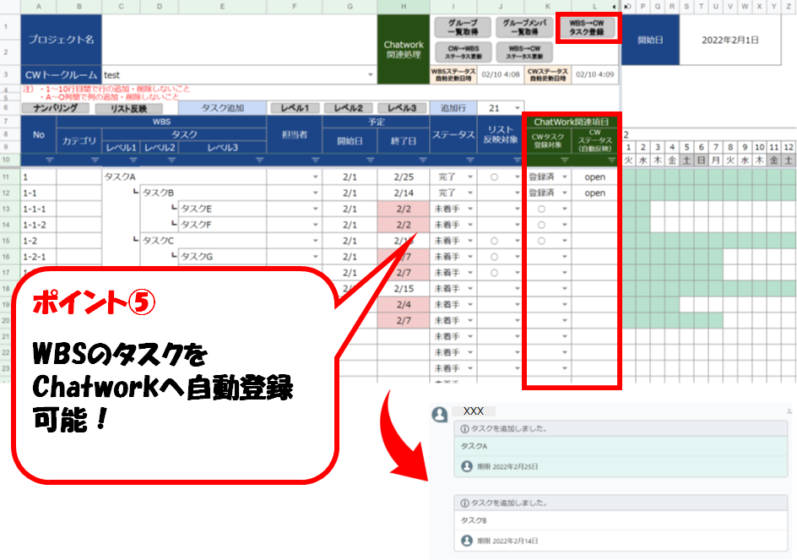Select No cell 1-1-2

[39, 225]
